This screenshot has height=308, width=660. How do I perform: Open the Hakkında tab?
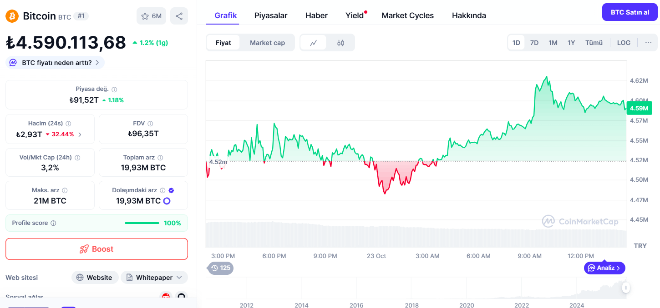click(469, 15)
